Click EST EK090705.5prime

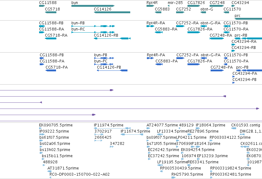(x=40, y=128)
